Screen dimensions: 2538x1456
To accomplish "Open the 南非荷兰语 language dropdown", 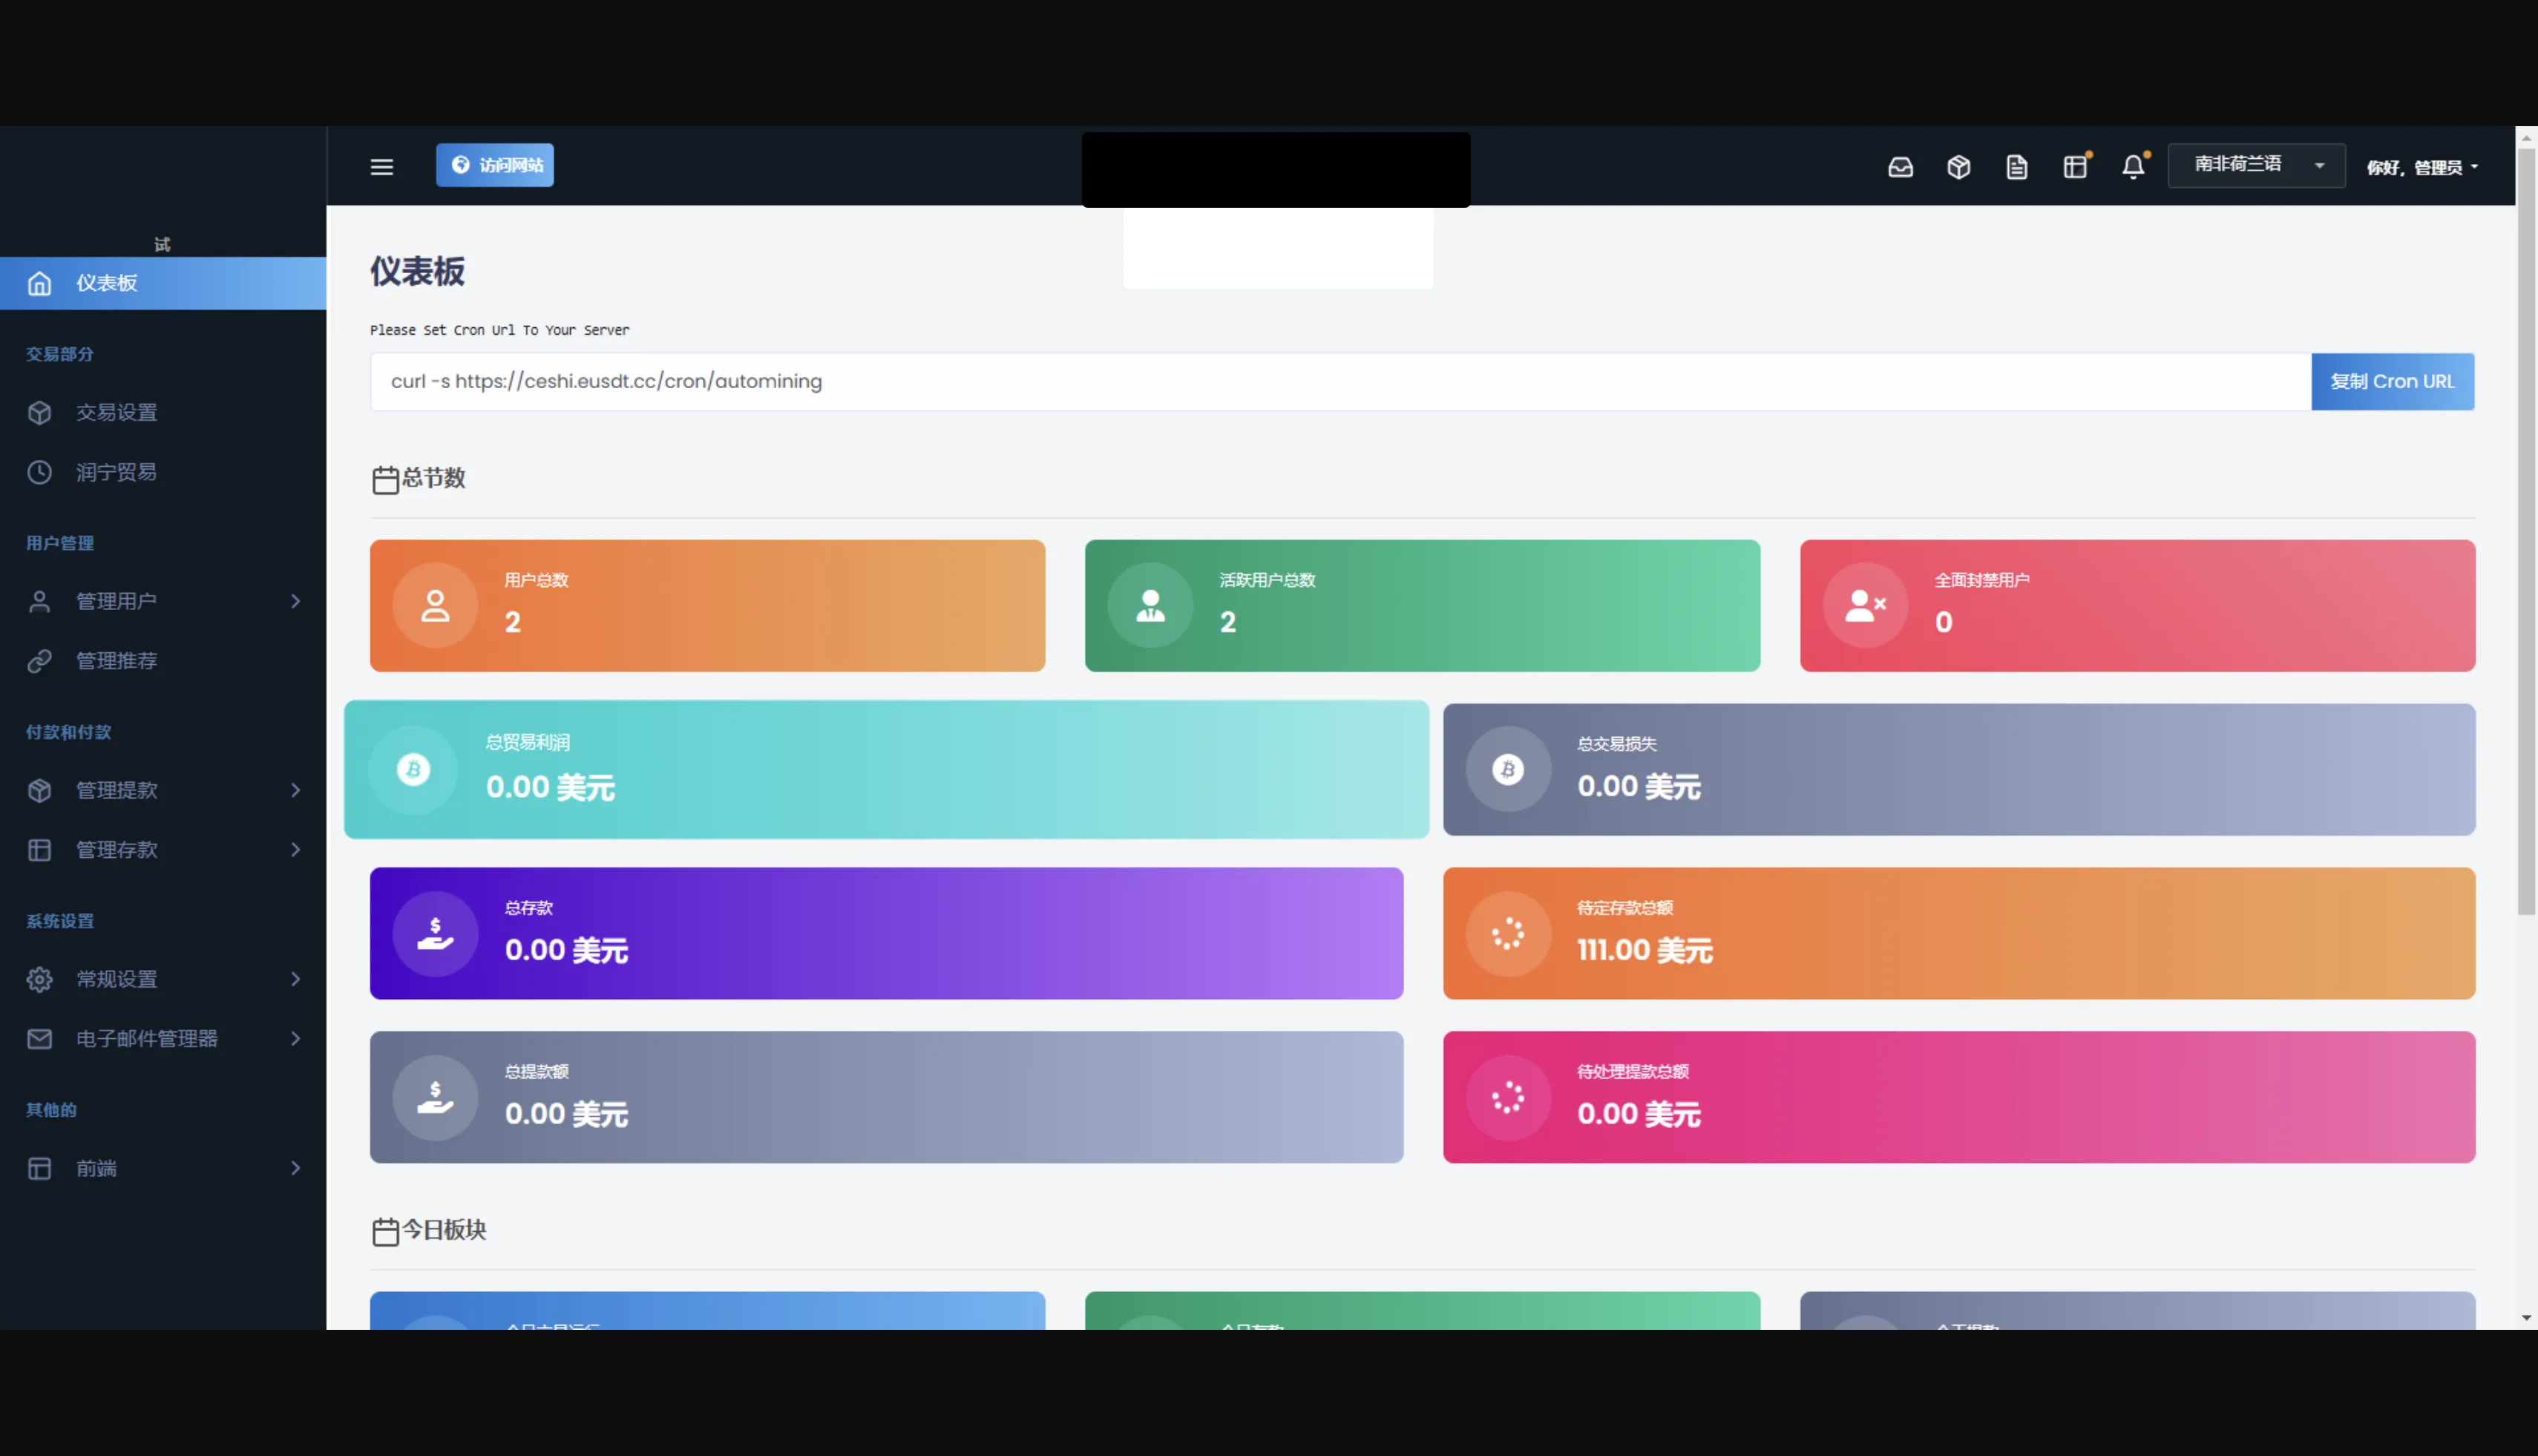I will 2255,165.
